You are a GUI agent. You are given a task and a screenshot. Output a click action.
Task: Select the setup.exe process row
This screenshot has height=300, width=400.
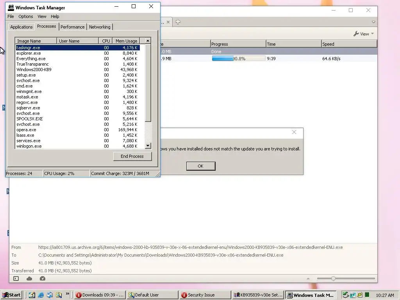(x=78, y=75)
